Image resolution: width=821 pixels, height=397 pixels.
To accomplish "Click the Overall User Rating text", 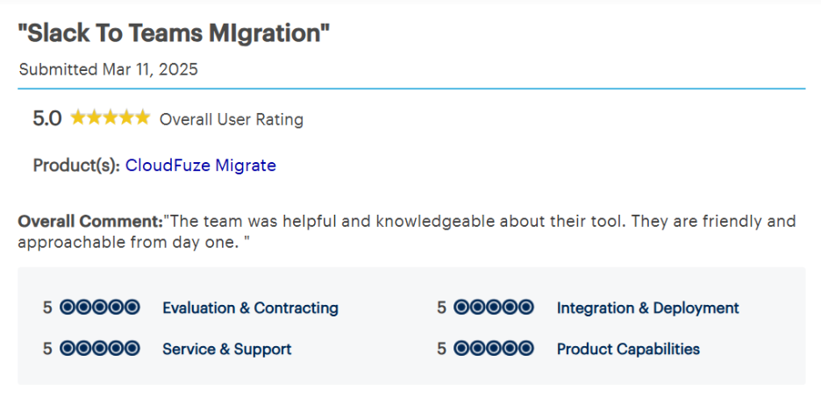I will [231, 119].
